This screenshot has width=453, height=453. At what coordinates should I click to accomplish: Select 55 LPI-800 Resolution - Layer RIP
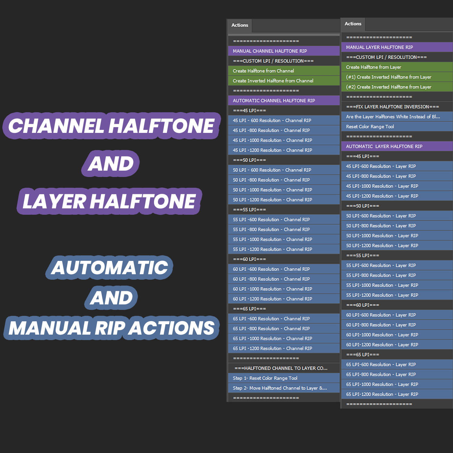[397, 275]
